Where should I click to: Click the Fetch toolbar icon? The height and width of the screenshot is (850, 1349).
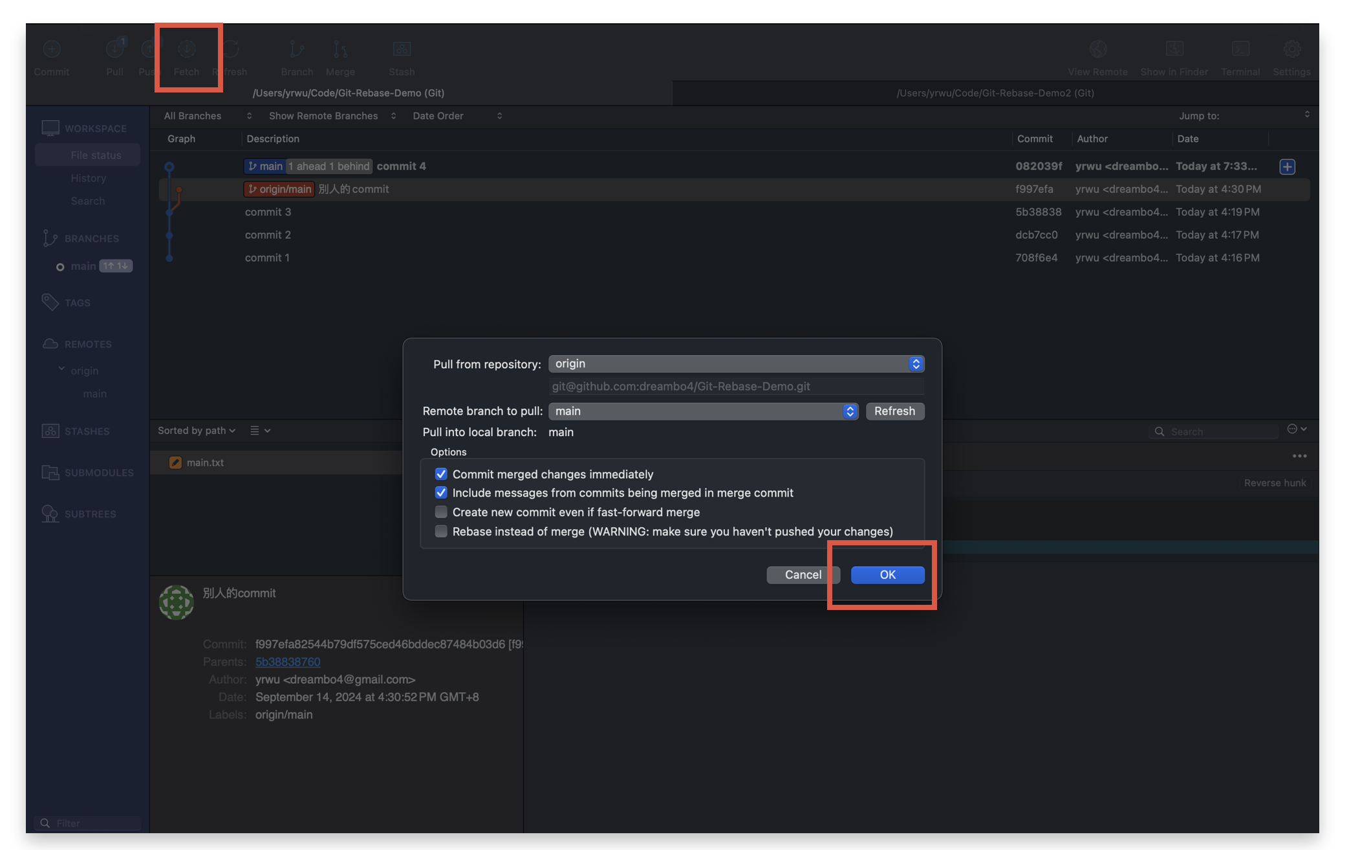pyautogui.click(x=186, y=50)
